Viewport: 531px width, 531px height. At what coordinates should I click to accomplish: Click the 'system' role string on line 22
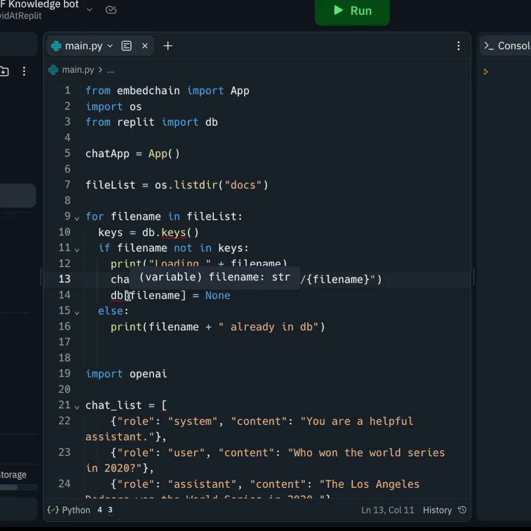pos(192,421)
